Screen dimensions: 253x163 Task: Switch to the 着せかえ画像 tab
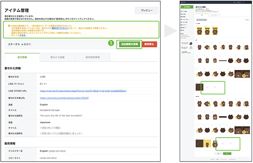pos(57,57)
